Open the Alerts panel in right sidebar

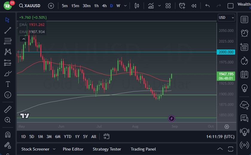tap(244, 33)
